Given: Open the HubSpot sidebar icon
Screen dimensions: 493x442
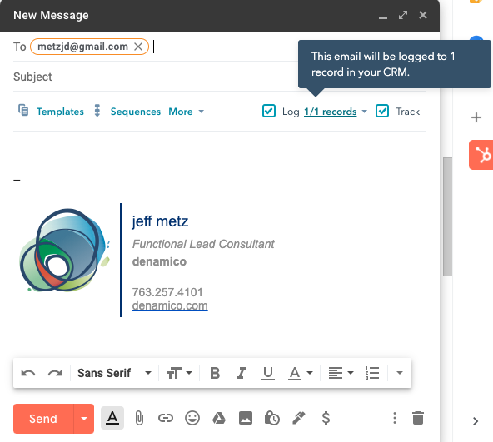Looking at the screenshot, I should 481,155.
